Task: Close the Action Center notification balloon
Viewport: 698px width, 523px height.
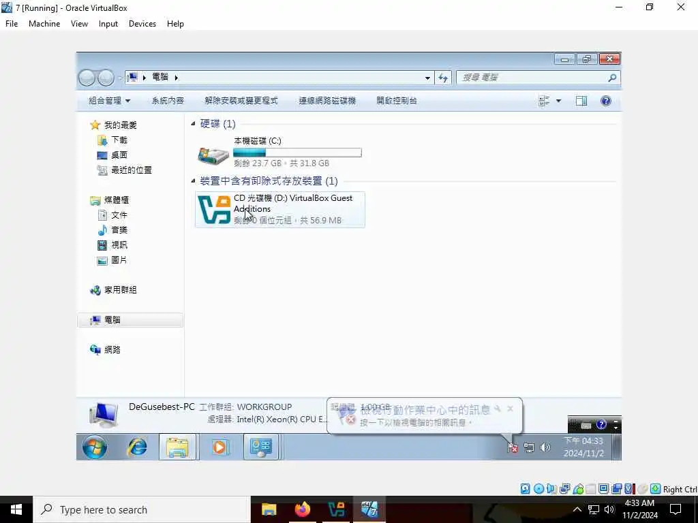Action: point(510,409)
